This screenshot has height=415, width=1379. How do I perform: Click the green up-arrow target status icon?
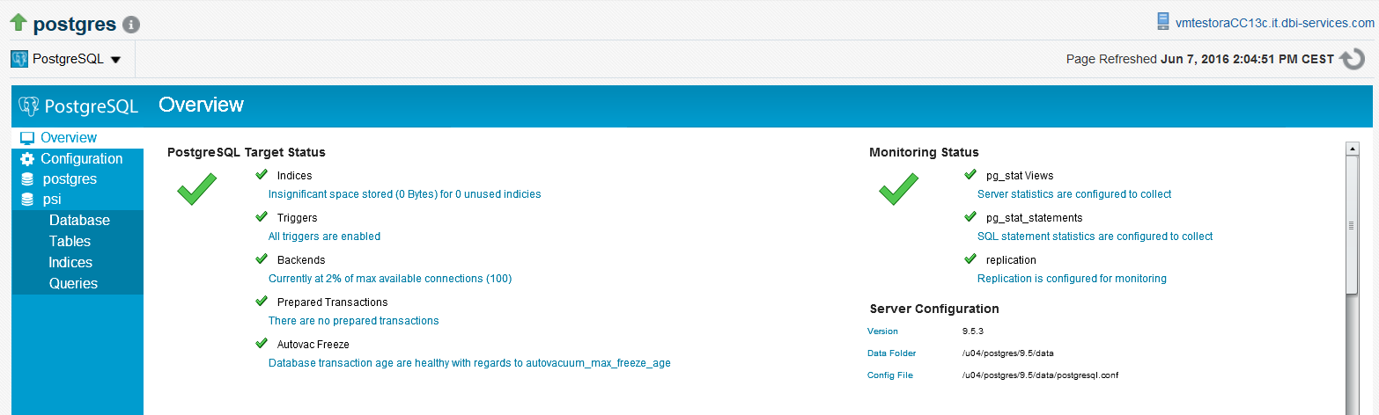18,24
